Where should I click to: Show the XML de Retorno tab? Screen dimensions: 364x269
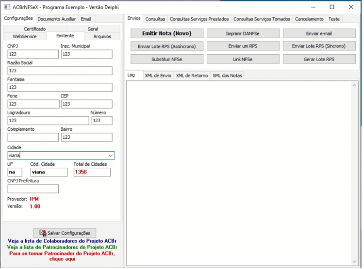(192, 75)
